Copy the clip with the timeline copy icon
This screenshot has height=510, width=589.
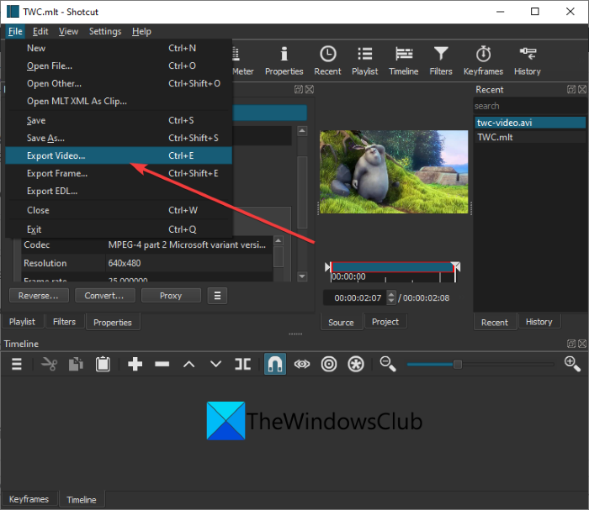tap(76, 364)
